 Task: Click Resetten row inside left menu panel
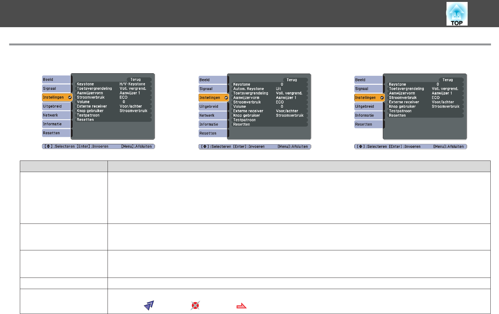(x=113, y=120)
